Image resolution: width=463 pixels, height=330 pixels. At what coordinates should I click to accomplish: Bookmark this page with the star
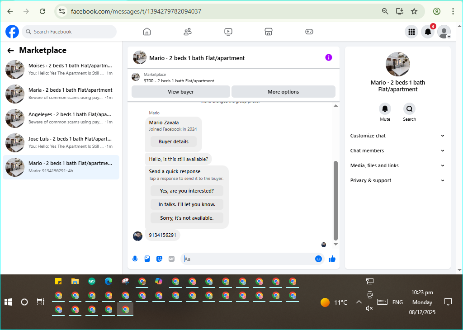pos(414,11)
